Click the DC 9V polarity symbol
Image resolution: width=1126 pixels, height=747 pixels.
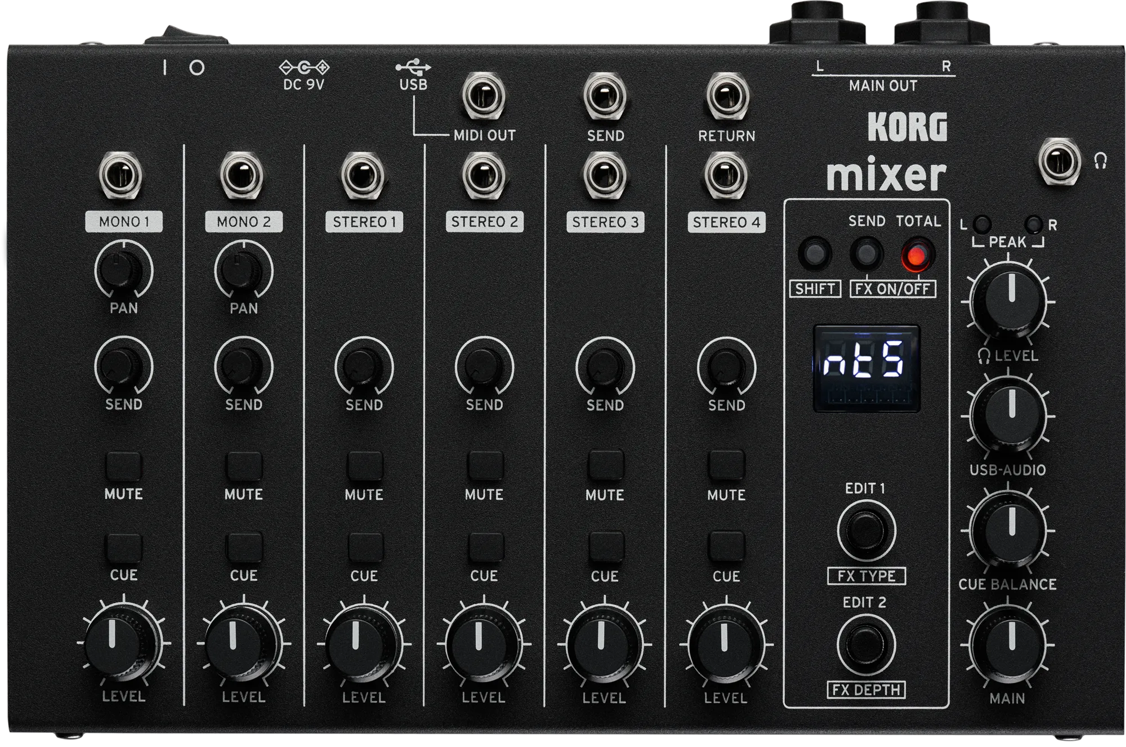304,68
